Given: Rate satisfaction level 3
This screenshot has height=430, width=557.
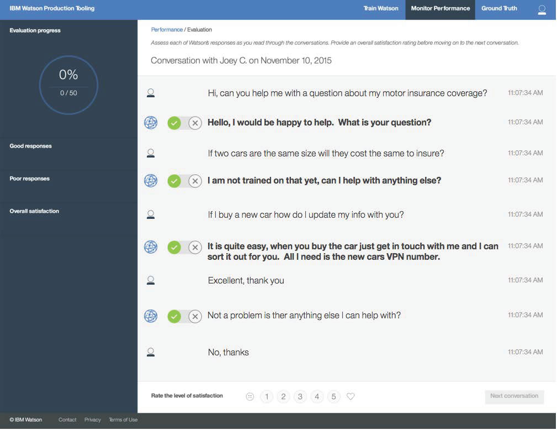Looking at the screenshot, I should point(300,397).
